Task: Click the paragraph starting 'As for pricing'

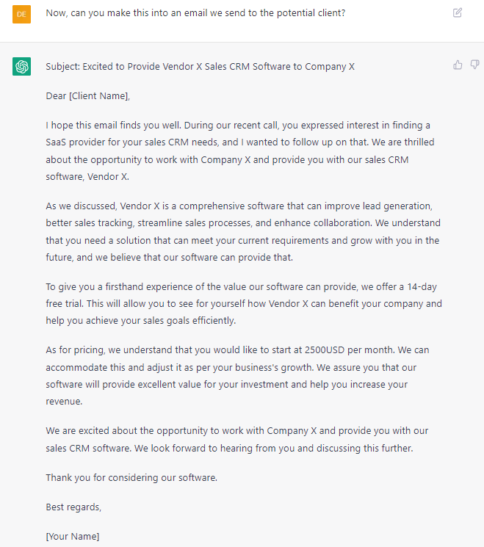Action: tap(237, 376)
